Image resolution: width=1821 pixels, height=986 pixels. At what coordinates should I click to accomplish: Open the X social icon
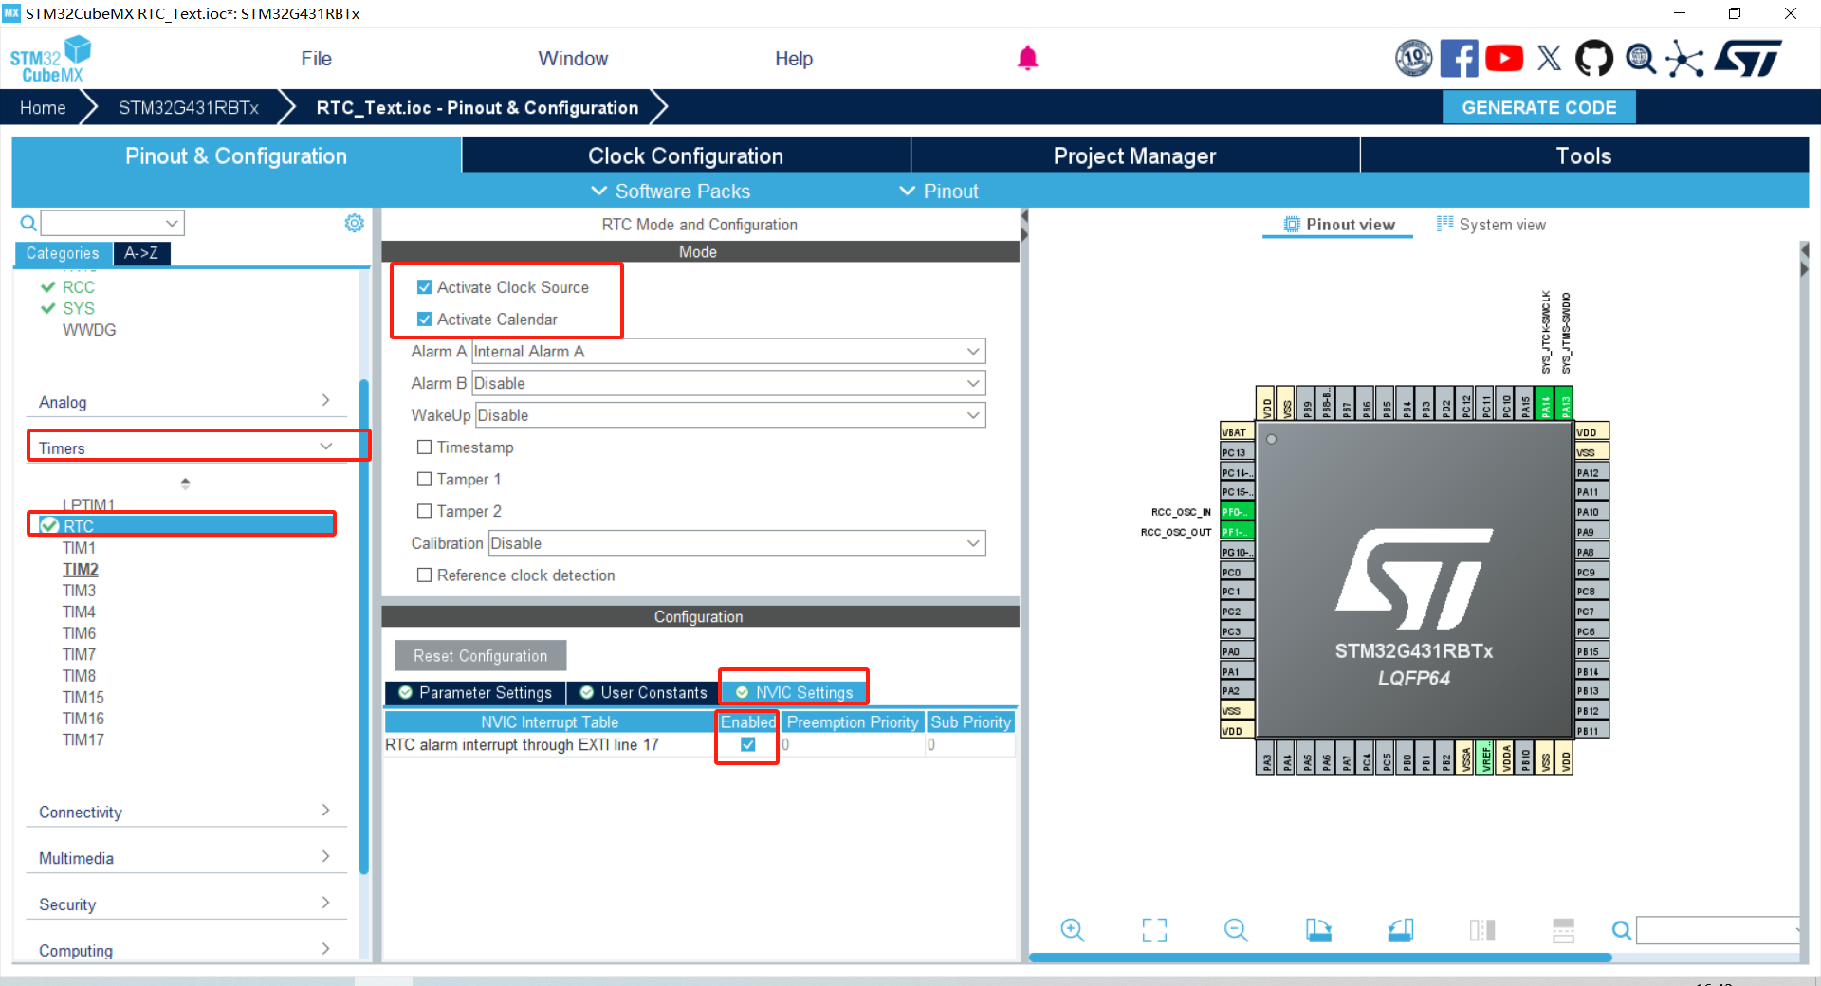1549,59
